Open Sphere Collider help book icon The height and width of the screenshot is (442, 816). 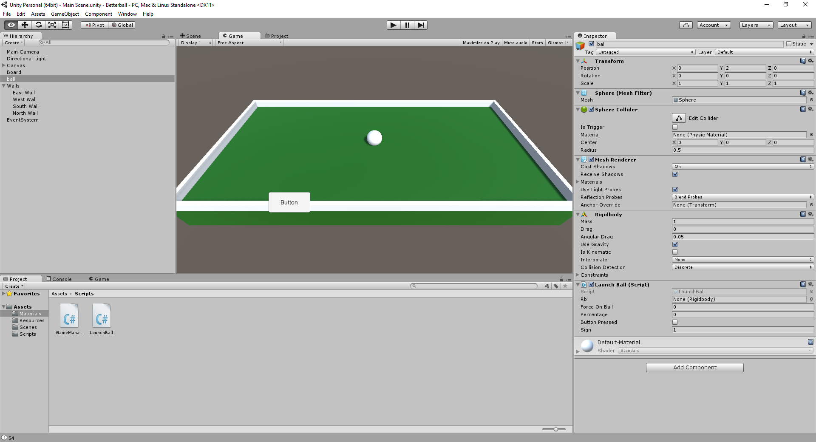(x=803, y=109)
